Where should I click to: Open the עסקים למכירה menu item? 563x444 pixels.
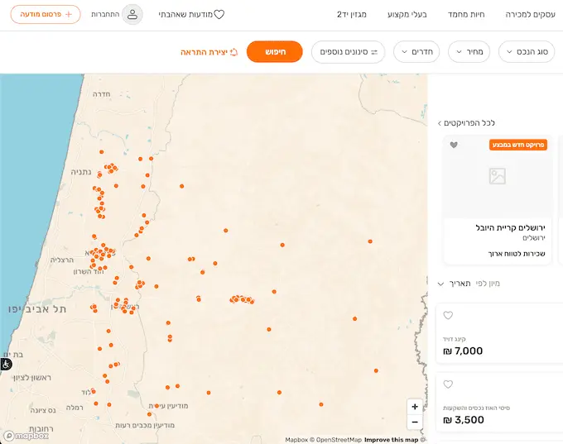coord(531,15)
